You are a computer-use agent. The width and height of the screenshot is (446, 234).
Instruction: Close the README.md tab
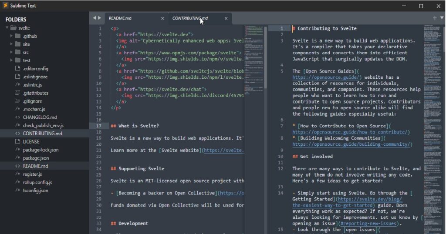[x=162, y=18]
